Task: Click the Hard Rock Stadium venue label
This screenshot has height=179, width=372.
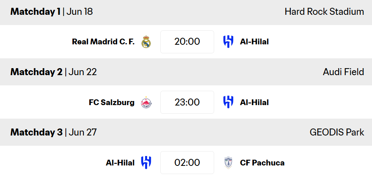Action: (324, 11)
